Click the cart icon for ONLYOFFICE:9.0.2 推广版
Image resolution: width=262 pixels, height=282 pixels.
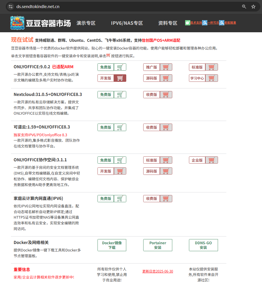(x=166, y=67)
